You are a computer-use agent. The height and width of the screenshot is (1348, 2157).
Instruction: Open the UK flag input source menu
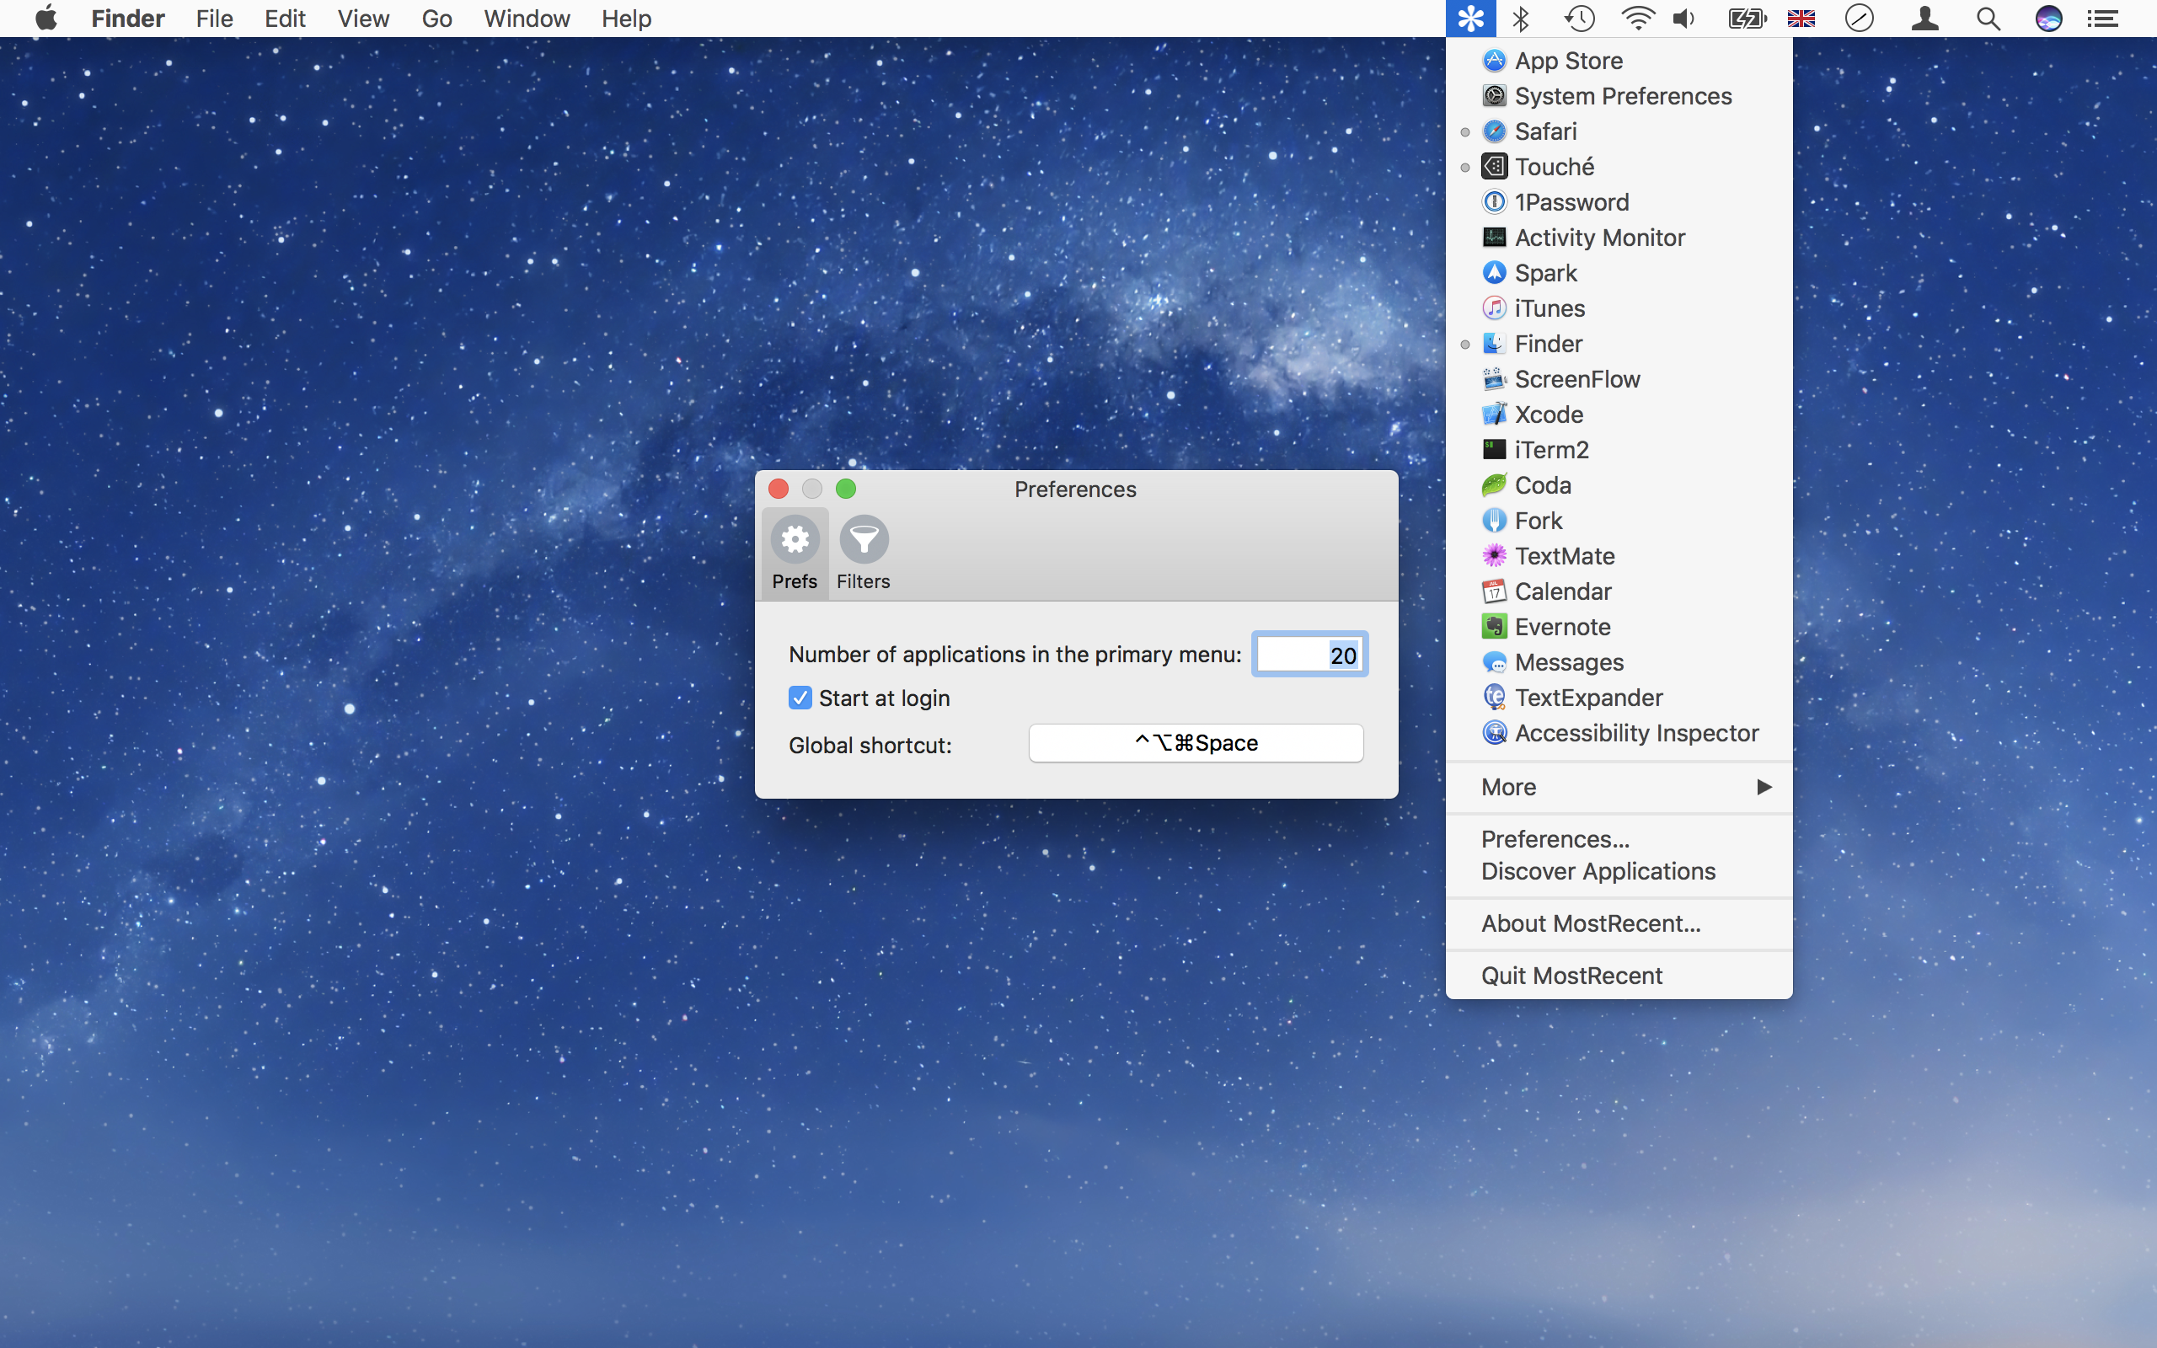1801,19
